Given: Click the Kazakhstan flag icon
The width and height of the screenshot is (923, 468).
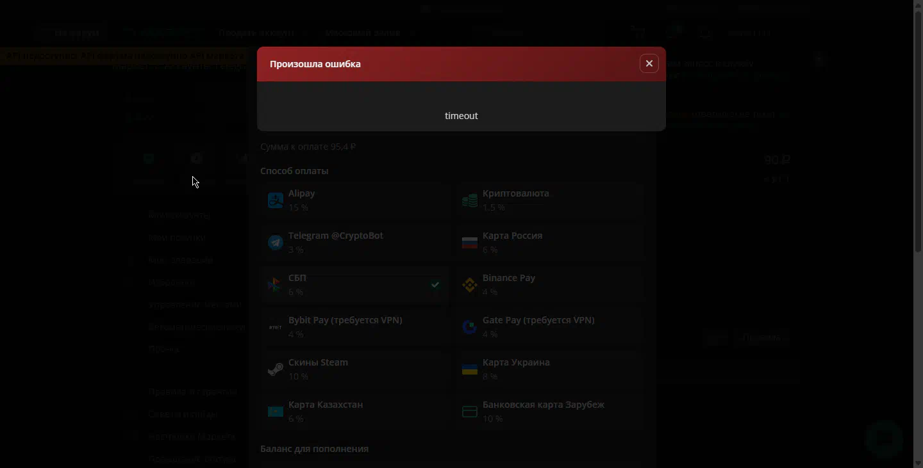Looking at the screenshot, I should pyautogui.click(x=275, y=412).
